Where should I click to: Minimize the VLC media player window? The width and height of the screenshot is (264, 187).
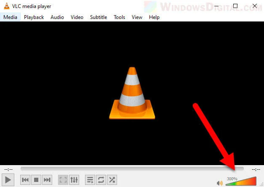point(216,6)
